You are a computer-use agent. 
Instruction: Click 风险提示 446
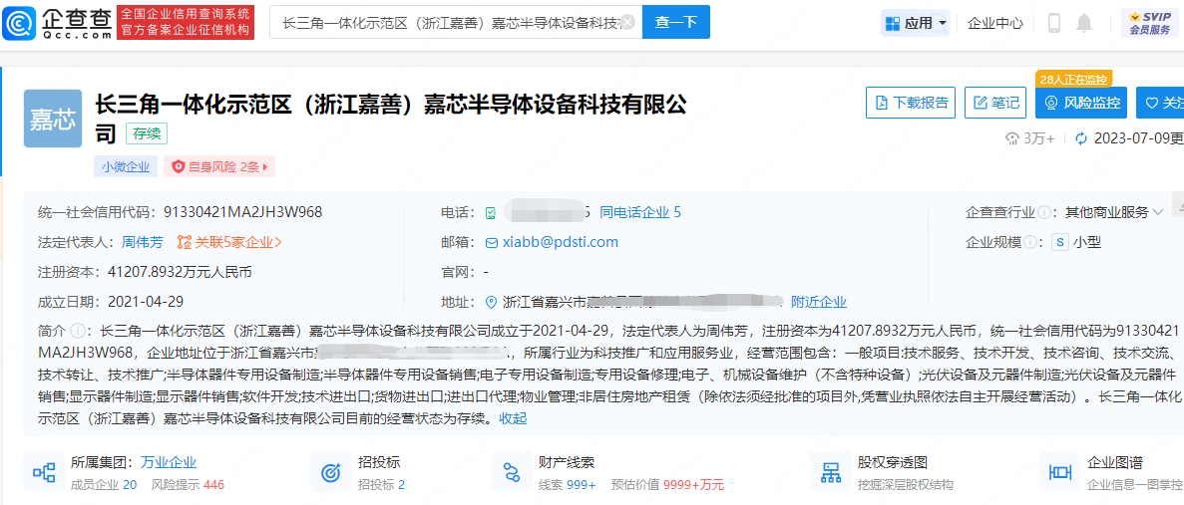[x=188, y=485]
